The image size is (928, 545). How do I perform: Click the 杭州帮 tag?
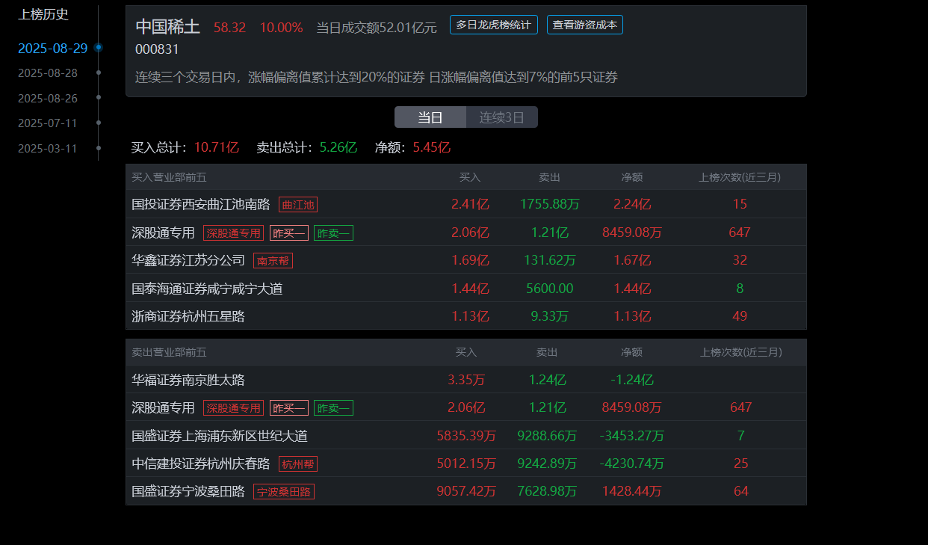click(x=298, y=464)
